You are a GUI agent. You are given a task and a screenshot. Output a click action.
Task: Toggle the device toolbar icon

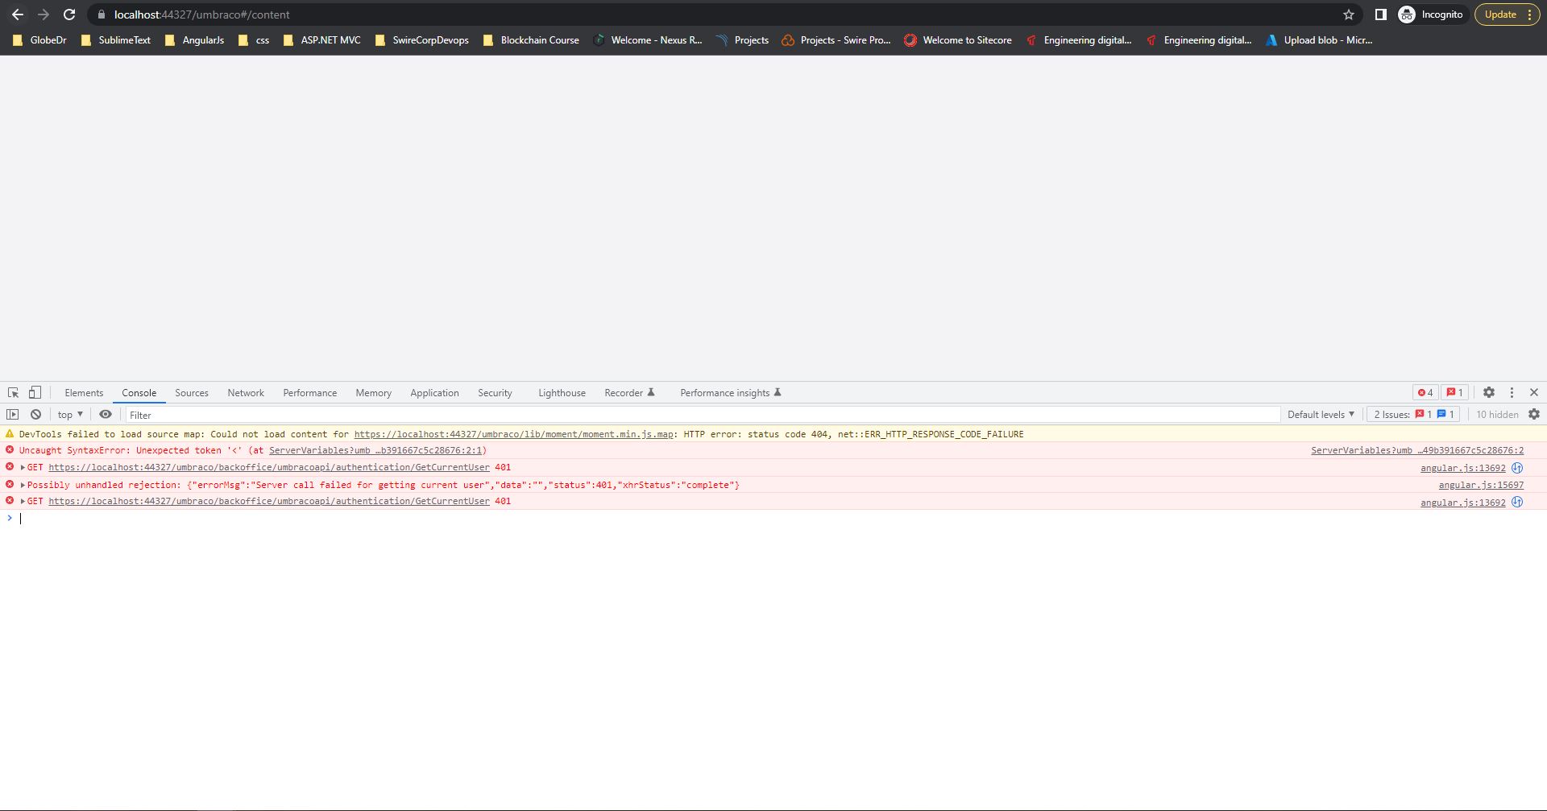35,393
